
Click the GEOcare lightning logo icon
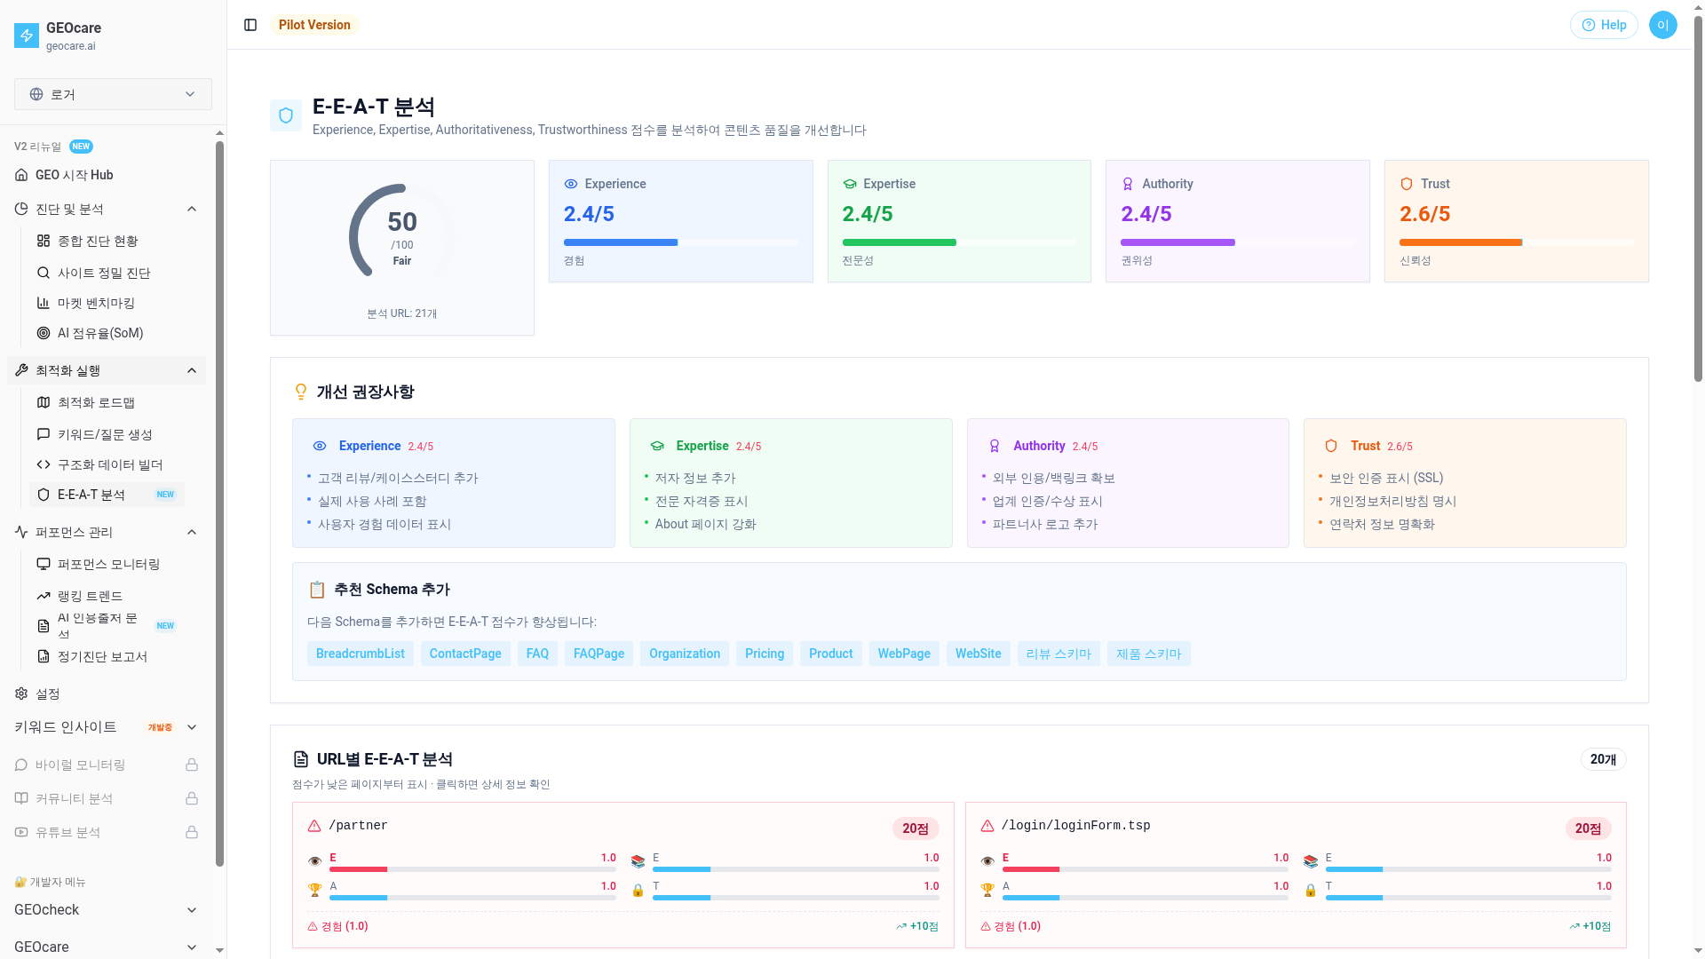tap(27, 36)
